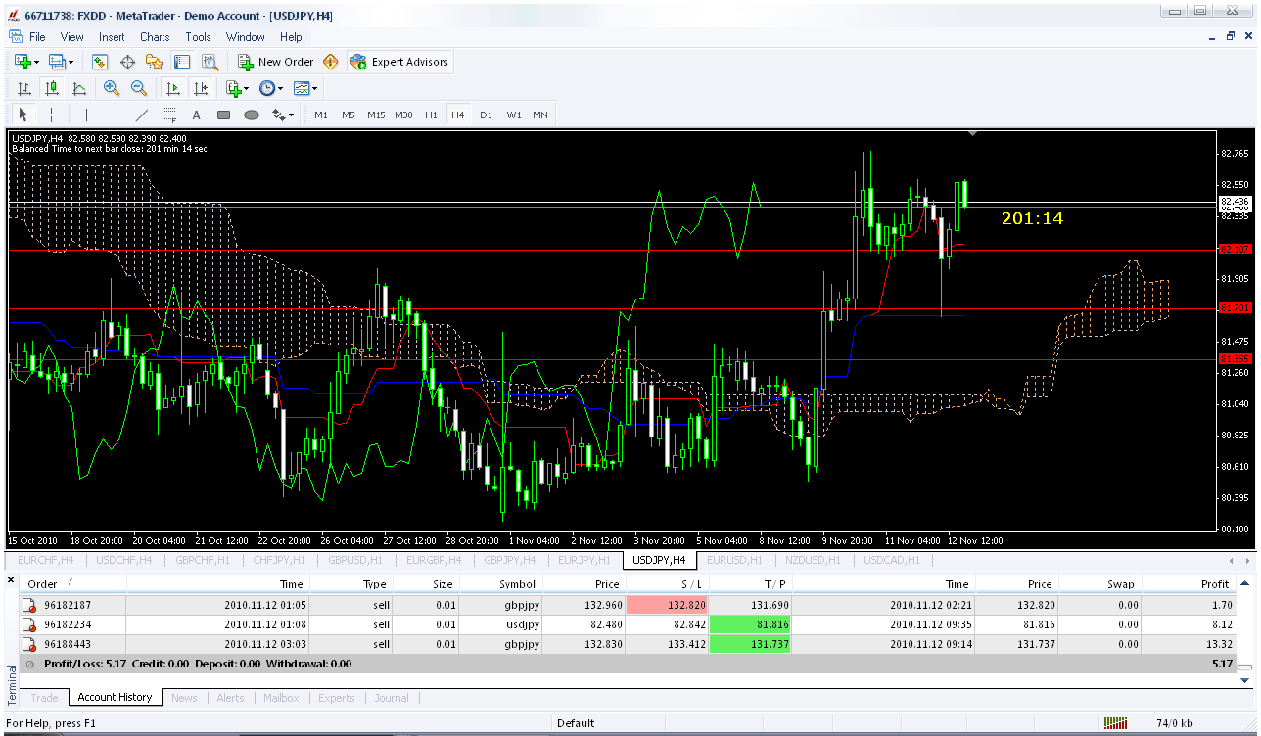Select the Rectangle shape tool
The image size is (1261, 736).
point(223,115)
